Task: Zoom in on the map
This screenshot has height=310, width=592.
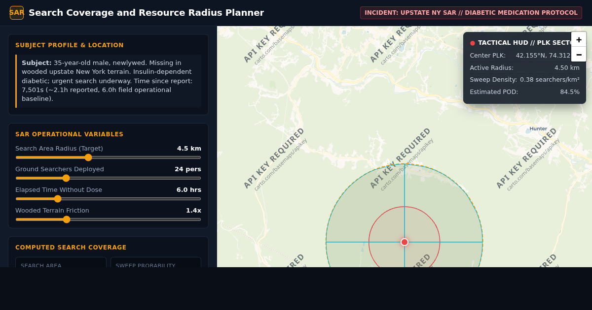Action: 579,39
